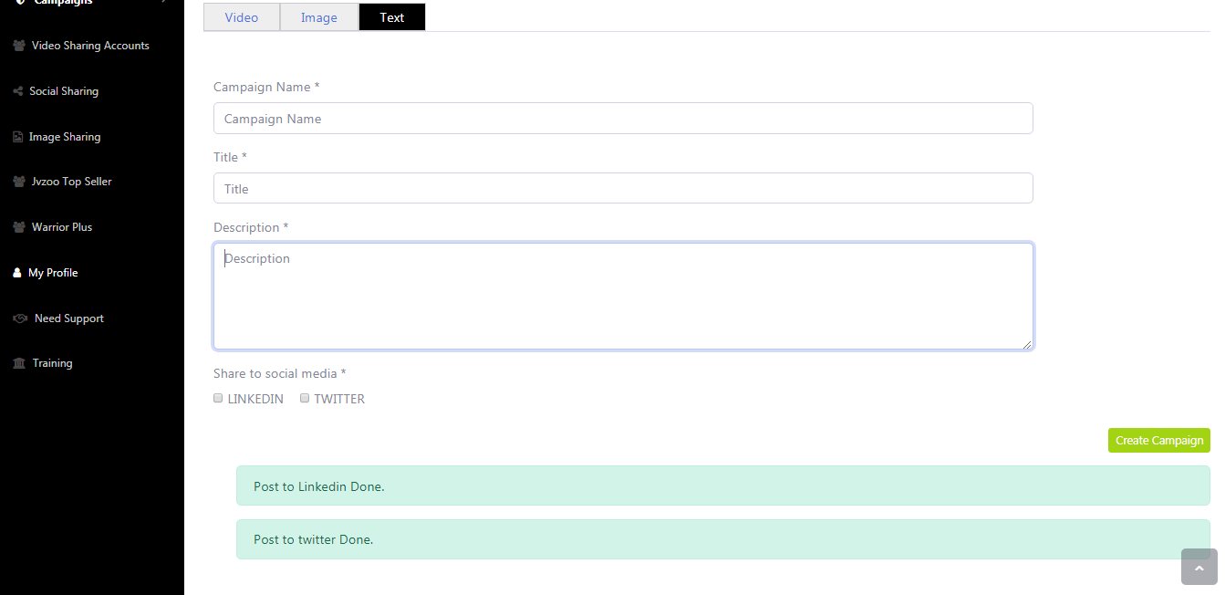Click the "Share to social media *" label
This screenshot has height=595, width=1225.
[x=280, y=373]
